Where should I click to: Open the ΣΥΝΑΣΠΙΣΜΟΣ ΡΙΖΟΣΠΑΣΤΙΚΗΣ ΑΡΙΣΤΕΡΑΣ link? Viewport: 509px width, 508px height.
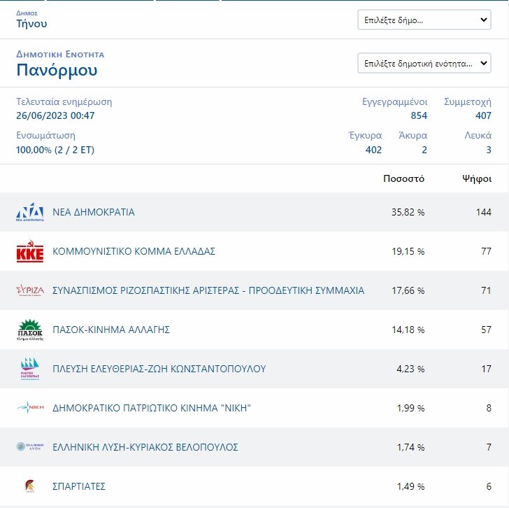[208, 290]
